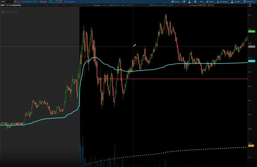The width and height of the screenshot is (257, 167).
Task: Click the MSFT symbol input field
Action: [x=7, y=1]
